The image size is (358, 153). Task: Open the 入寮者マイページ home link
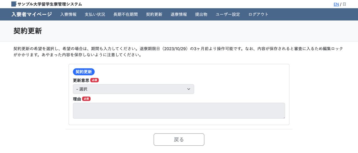[31, 14]
